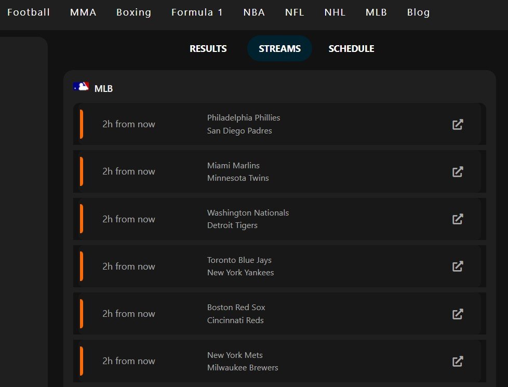Navigate to the NBA section
This screenshot has width=508, height=387.
point(254,12)
